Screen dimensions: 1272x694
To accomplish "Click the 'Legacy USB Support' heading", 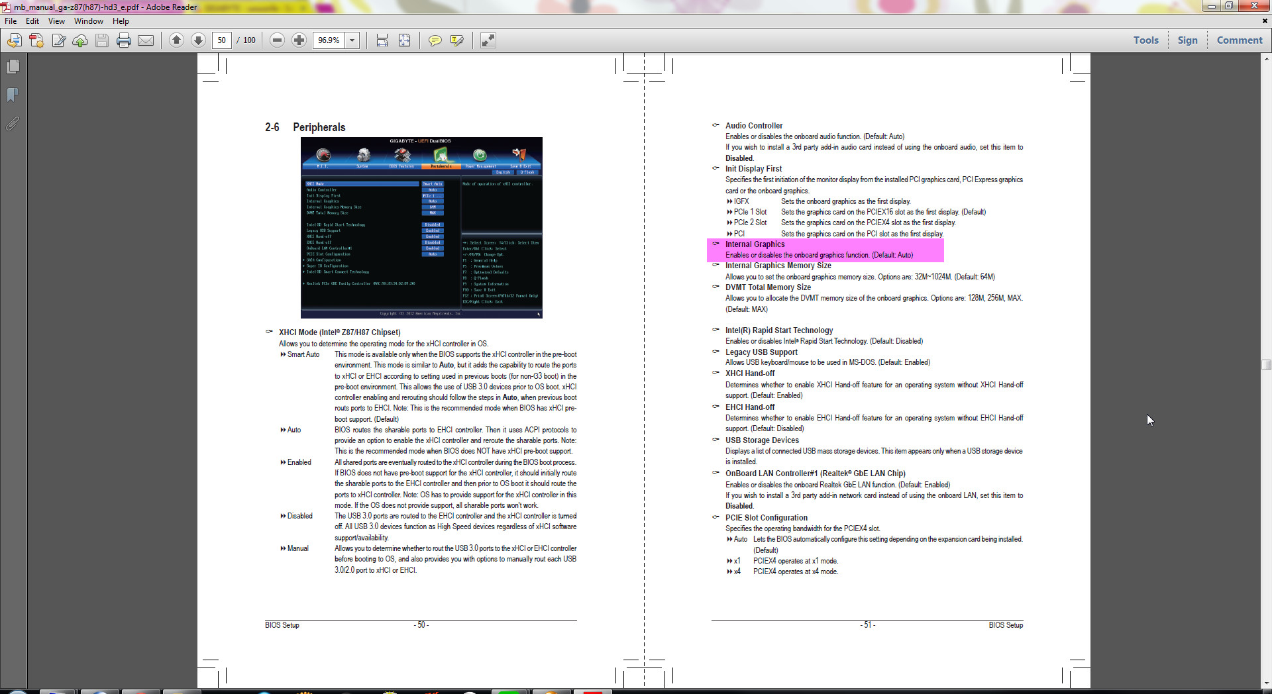I will coord(761,352).
